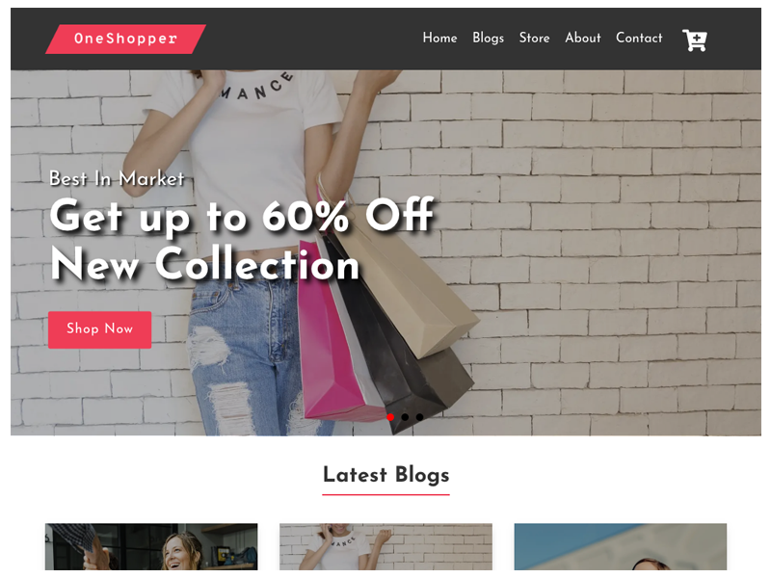Image resolution: width=771 pixels, height=578 pixels.
Task: Navigate to the About page
Action: pyautogui.click(x=583, y=38)
